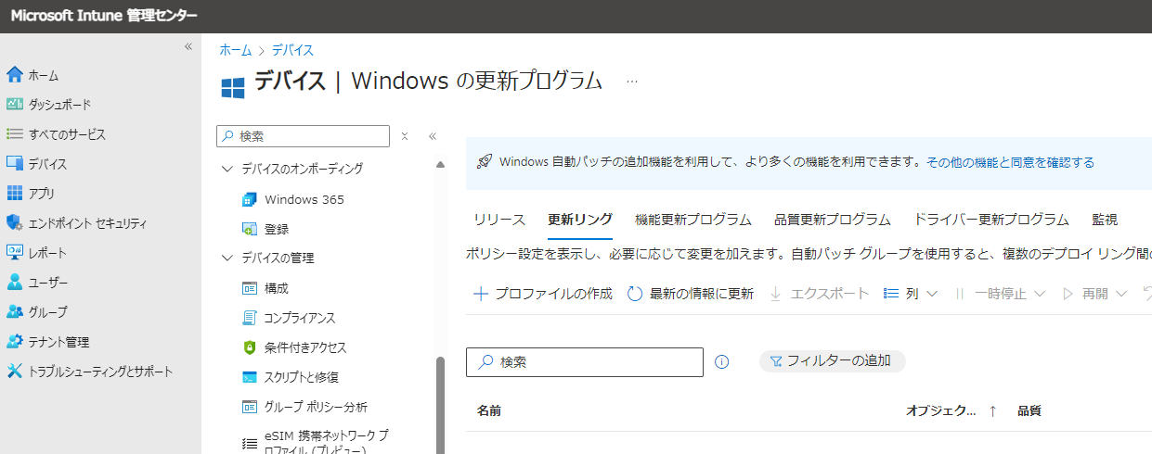
Task: Click the ユーザー person icon
Action: click(x=14, y=283)
